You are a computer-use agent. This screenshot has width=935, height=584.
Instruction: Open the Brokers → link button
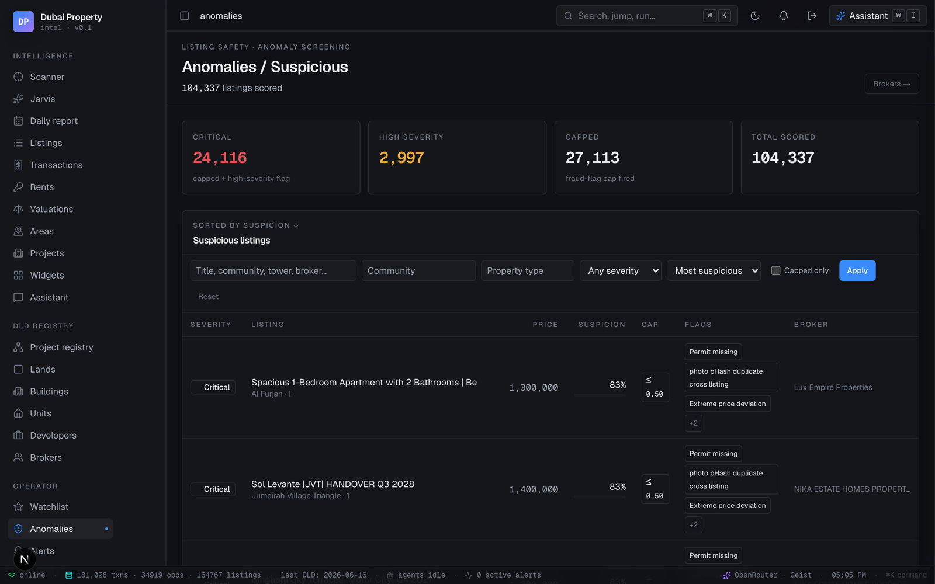click(892, 84)
